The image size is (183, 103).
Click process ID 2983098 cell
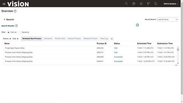coord(100,57)
